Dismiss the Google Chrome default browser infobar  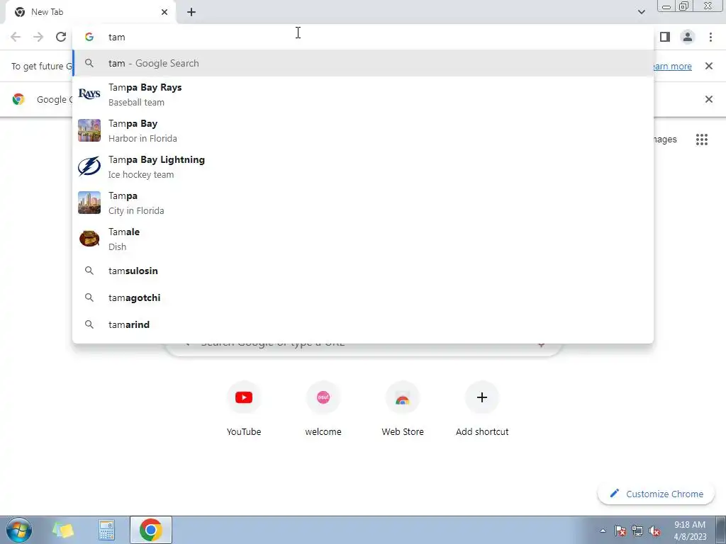tap(709, 99)
